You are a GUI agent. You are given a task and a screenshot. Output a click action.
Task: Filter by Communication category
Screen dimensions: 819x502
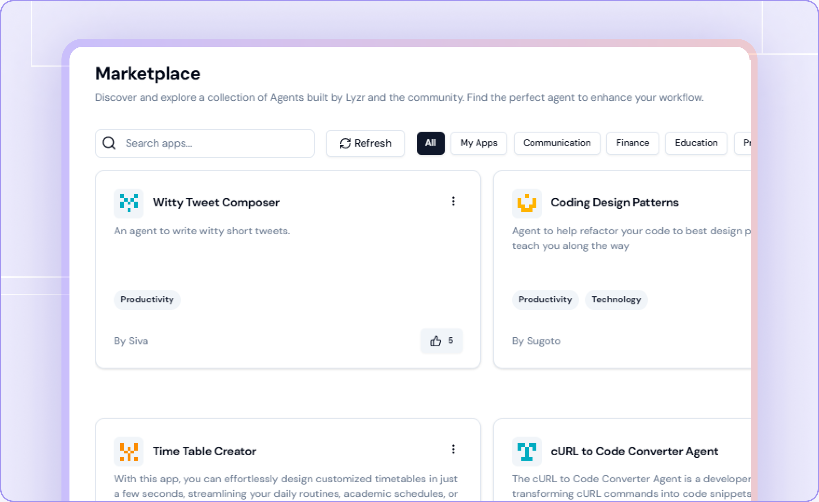(556, 143)
